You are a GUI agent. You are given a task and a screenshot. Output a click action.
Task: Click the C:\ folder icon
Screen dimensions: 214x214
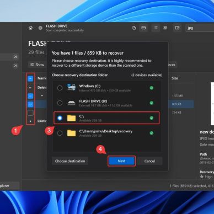click(x=71, y=118)
